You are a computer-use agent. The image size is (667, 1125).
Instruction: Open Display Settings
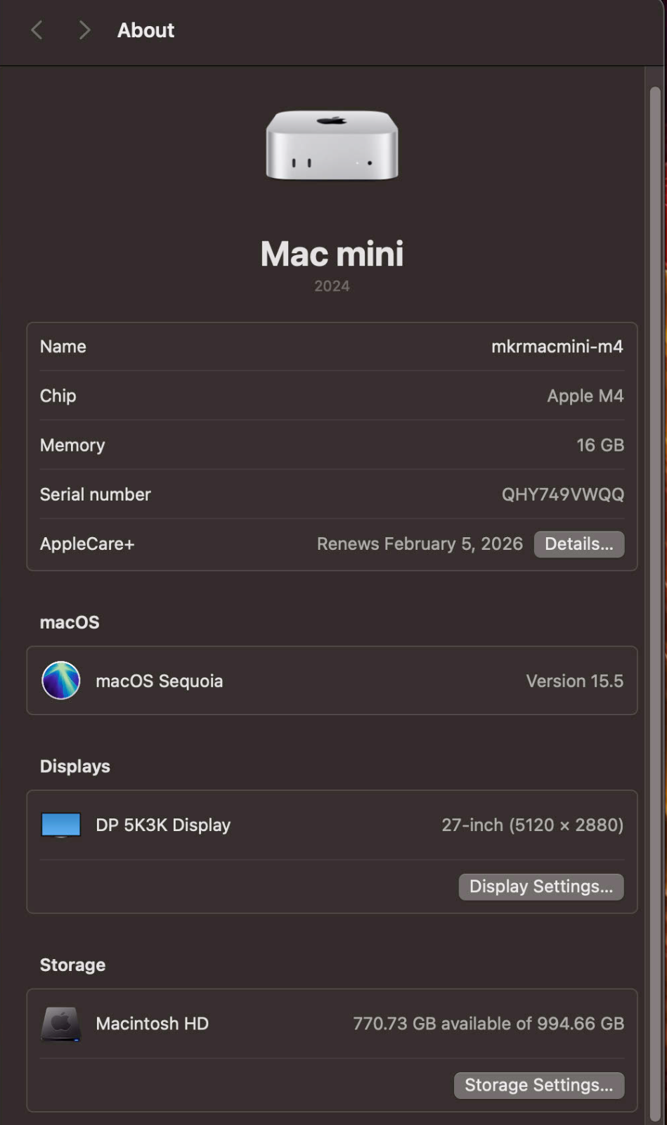point(541,887)
